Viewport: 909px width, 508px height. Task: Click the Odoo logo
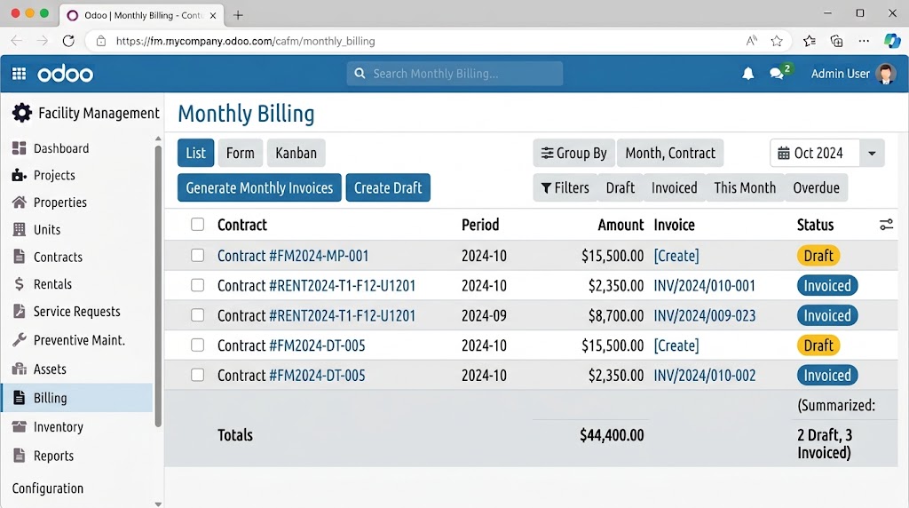pos(65,75)
